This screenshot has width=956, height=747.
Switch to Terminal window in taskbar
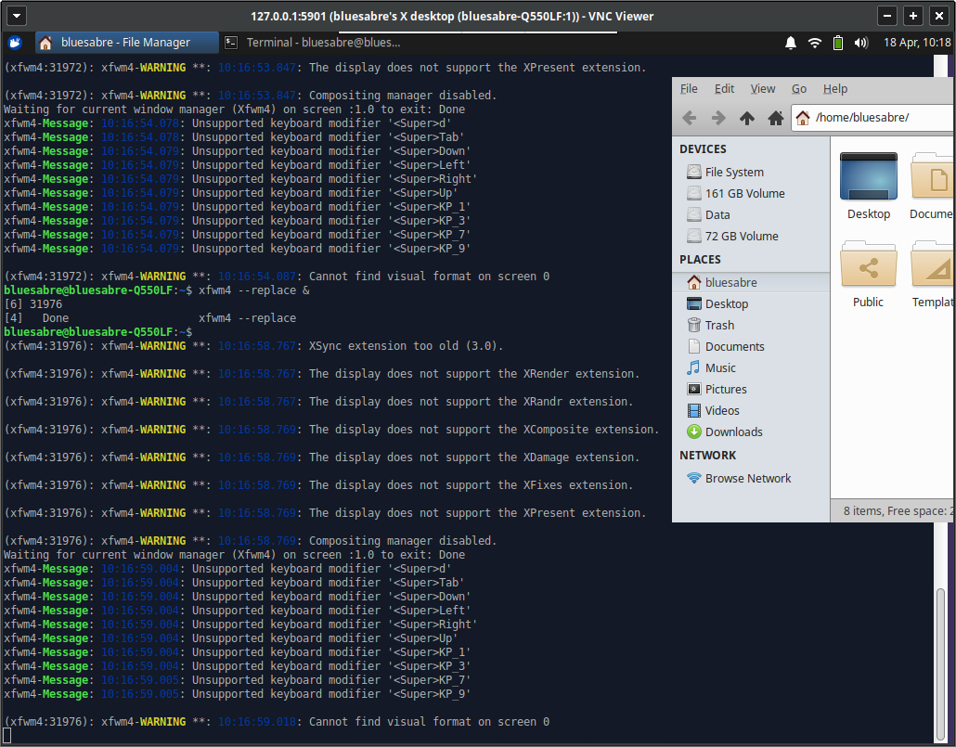click(313, 43)
